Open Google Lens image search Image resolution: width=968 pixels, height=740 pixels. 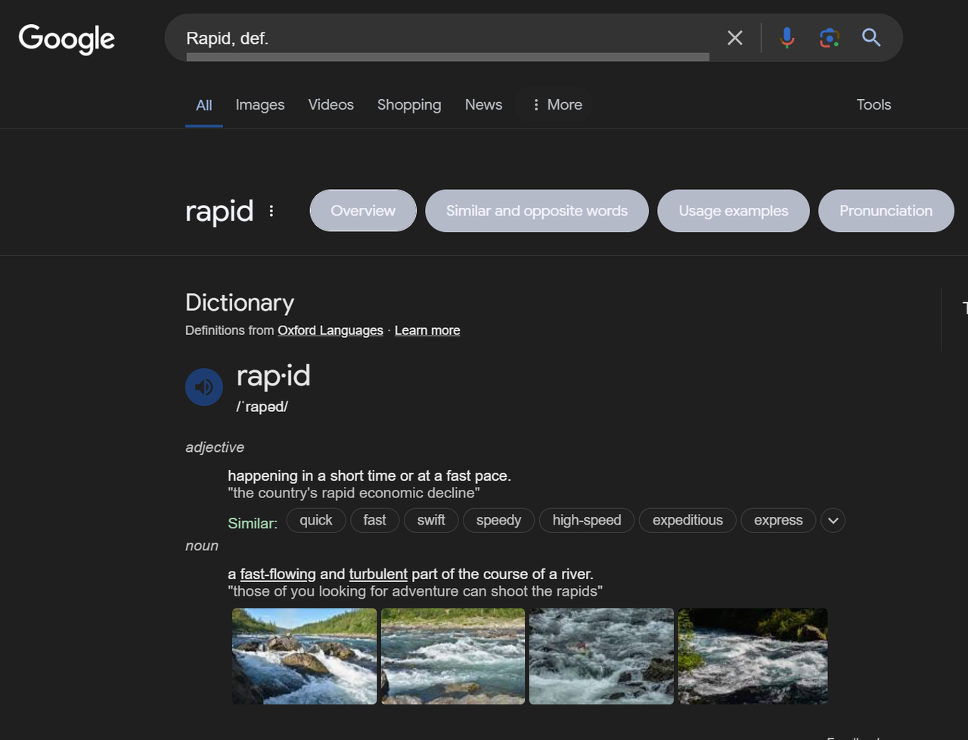pyautogui.click(x=829, y=38)
